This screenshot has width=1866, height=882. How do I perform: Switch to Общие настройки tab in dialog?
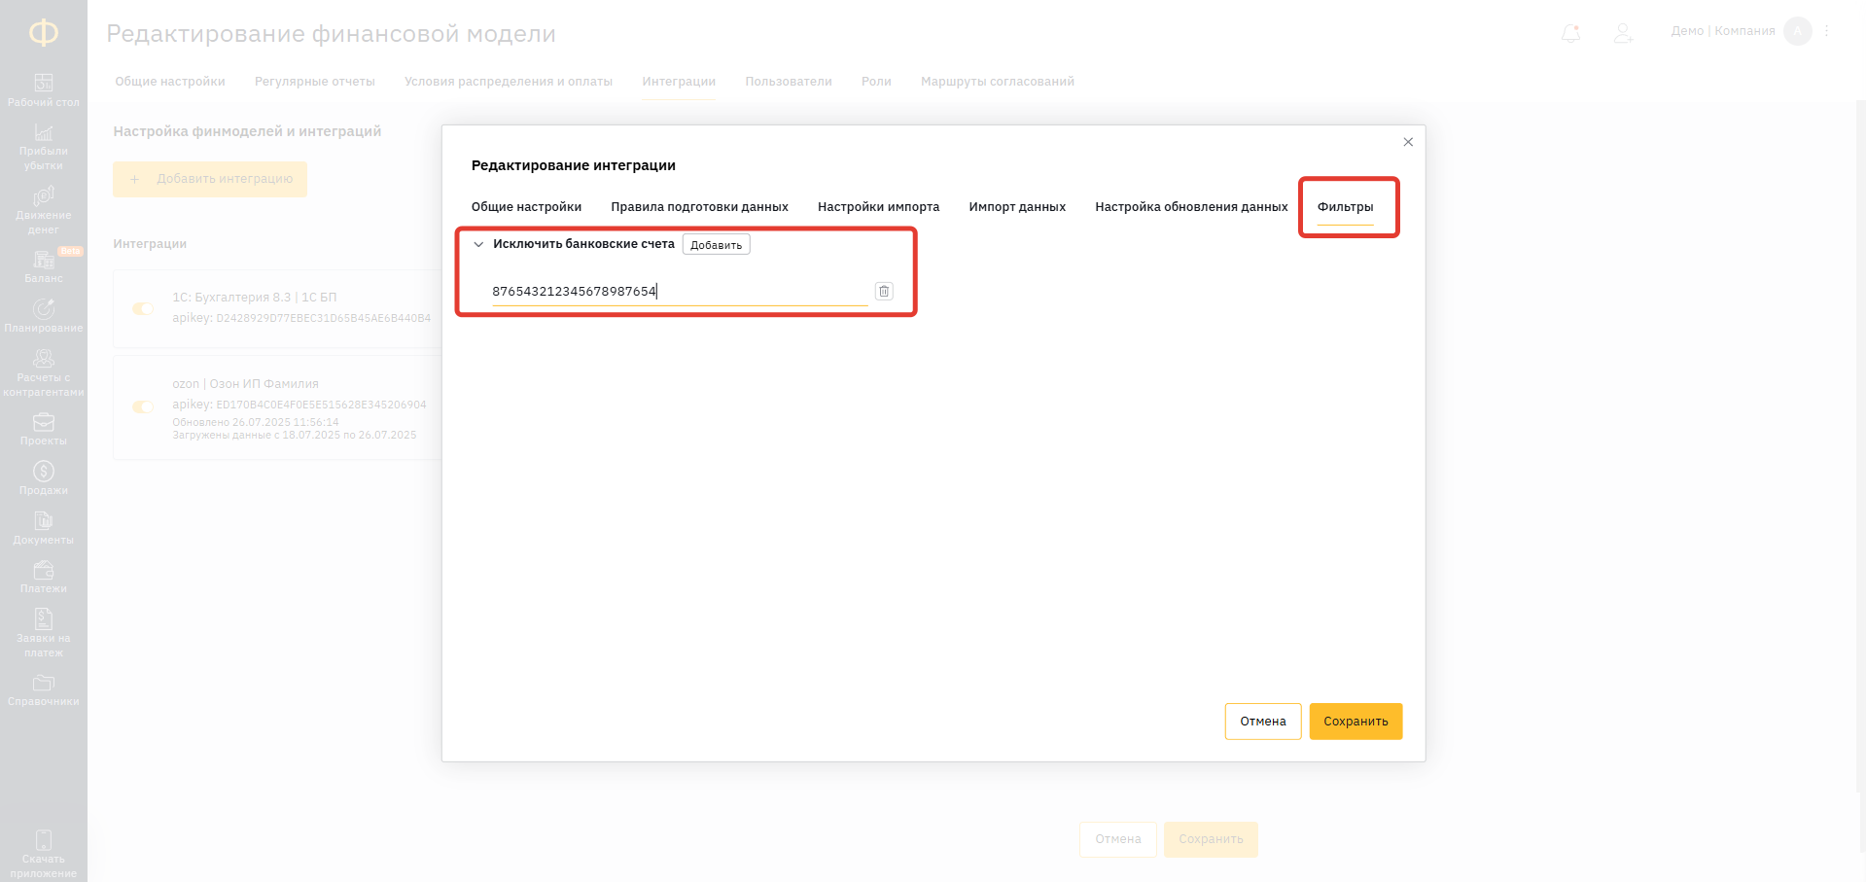click(526, 207)
